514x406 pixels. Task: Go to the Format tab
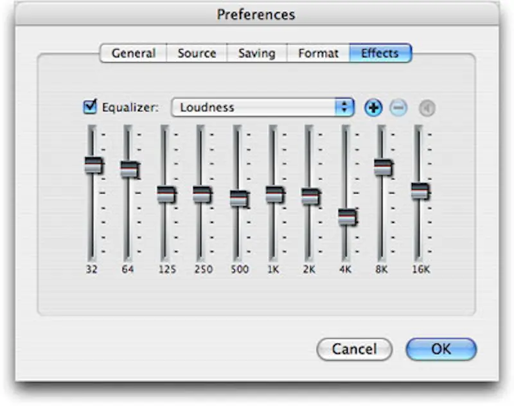click(x=318, y=53)
